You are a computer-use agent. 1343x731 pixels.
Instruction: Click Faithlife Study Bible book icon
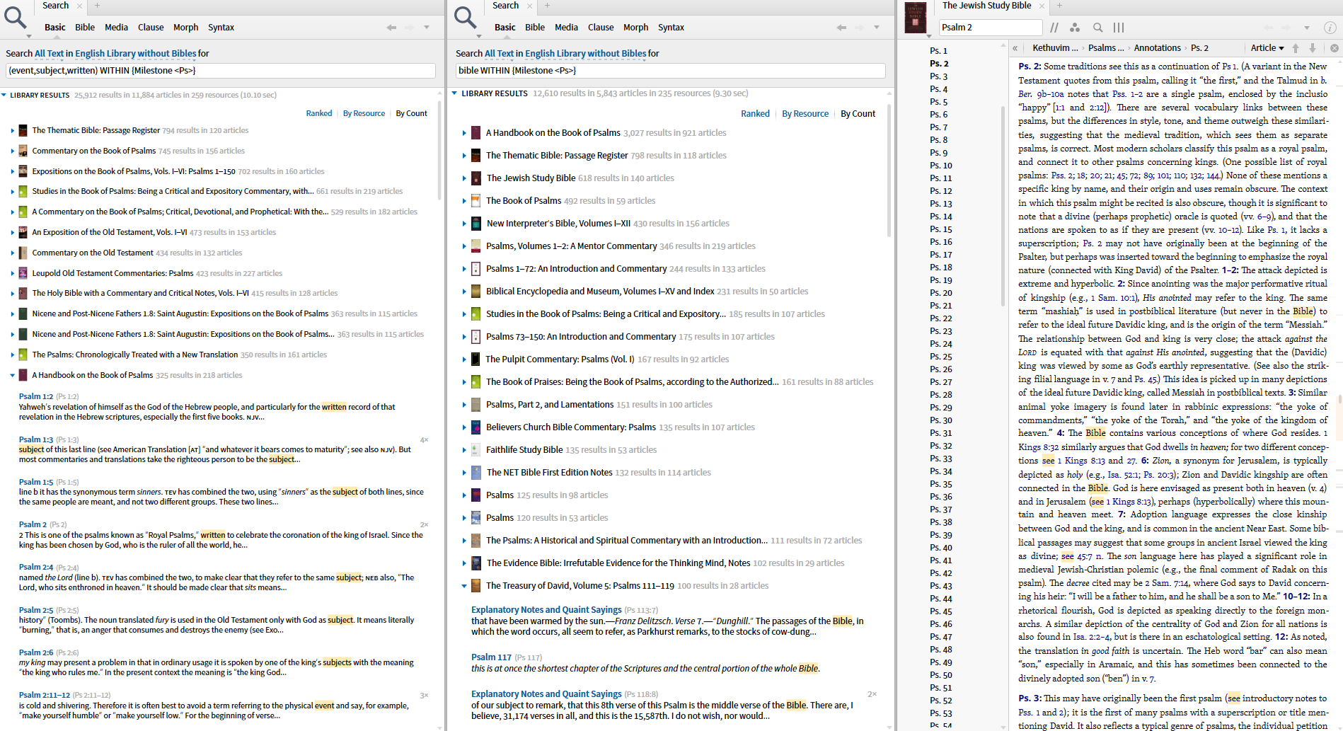(x=476, y=450)
